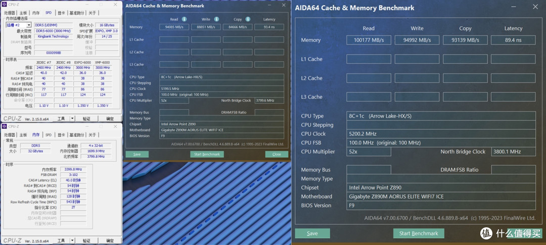Click the Gigabyte Z890M AORUS motherboard field in right AIDA64
The width and height of the screenshot is (546, 245).
point(441,197)
